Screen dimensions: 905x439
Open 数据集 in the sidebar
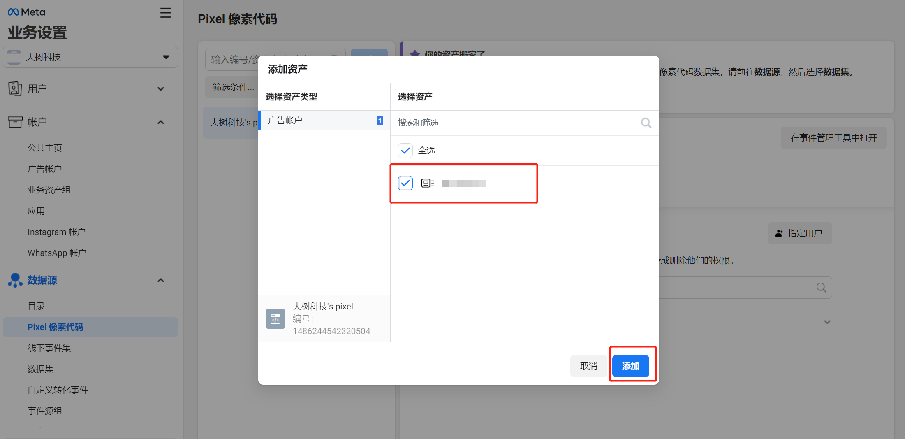point(41,369)
